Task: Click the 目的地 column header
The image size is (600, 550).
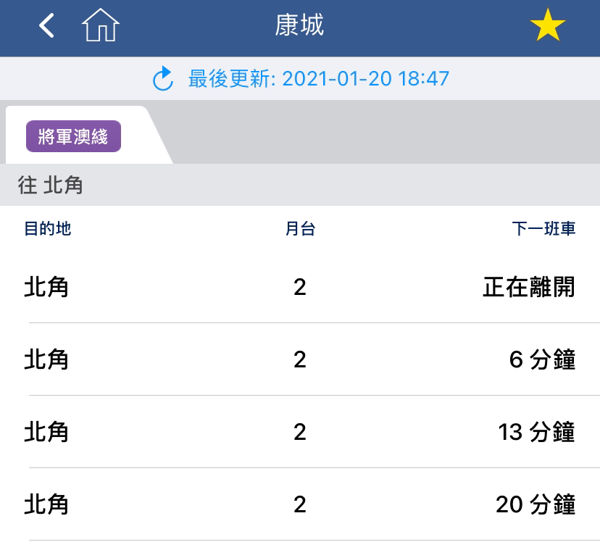Action: 47,228
